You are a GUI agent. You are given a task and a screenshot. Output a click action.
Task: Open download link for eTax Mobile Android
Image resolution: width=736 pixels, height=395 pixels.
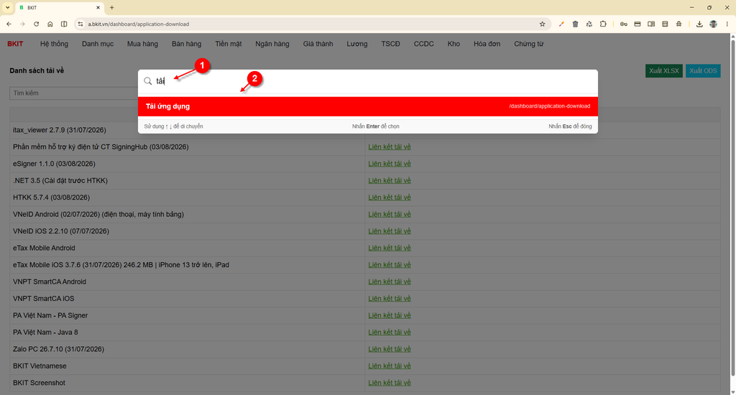(389, 248)
